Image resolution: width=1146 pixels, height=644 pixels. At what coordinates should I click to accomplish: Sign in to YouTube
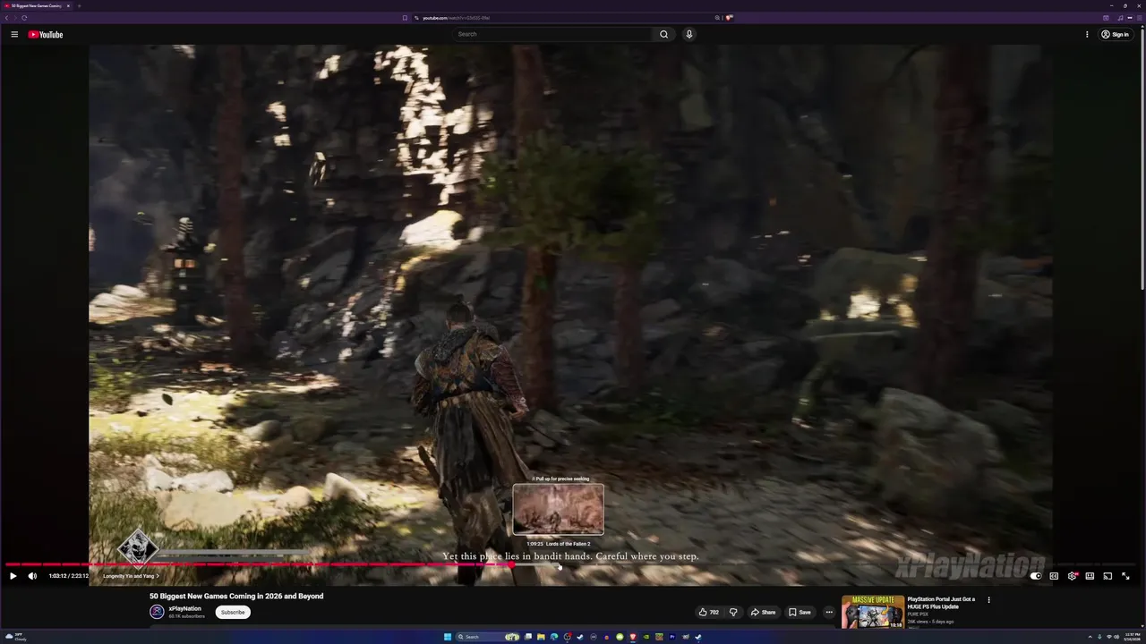point(1116,34)
